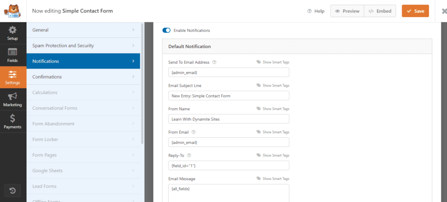
Task: Disable the Enable Notifications toggle
Action: 166,31
